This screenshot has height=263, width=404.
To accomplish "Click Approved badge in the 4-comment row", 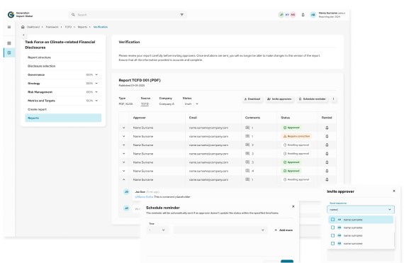I will pyautogui.click(x=291, y=171).
